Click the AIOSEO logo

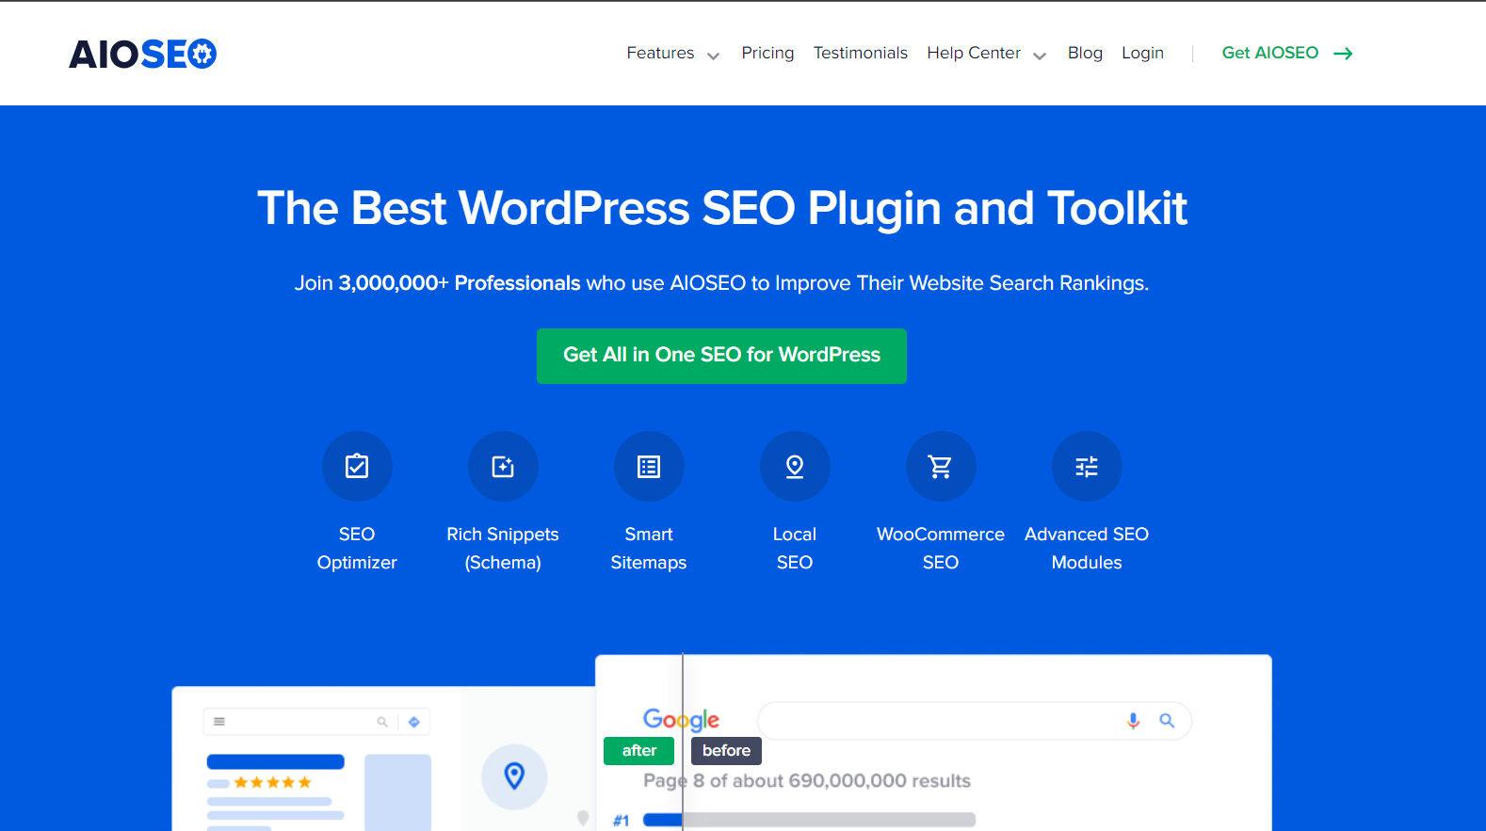142,54
